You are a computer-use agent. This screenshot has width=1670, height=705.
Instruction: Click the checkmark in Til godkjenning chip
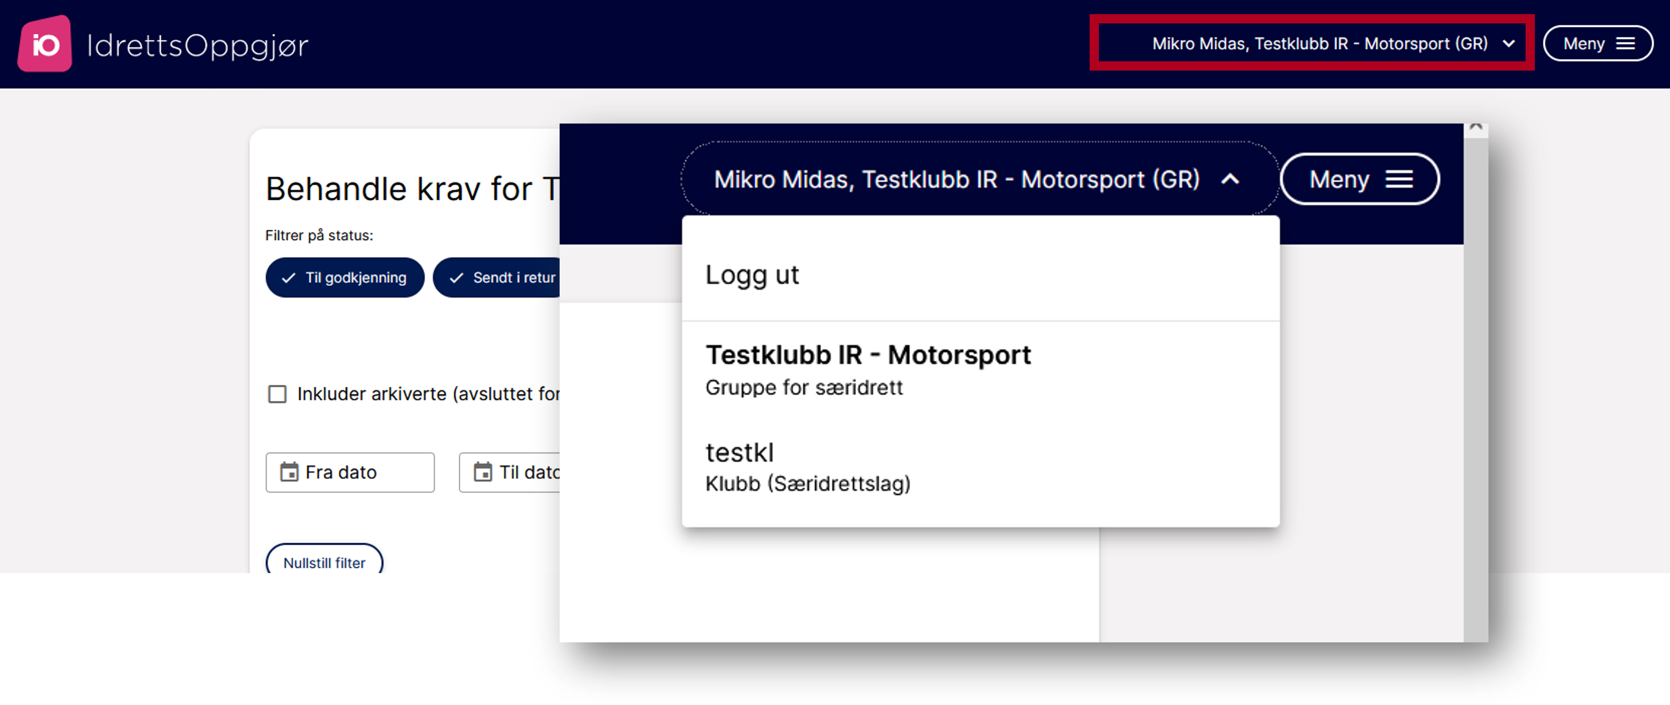pyautogui.click(x=288, y=278)
